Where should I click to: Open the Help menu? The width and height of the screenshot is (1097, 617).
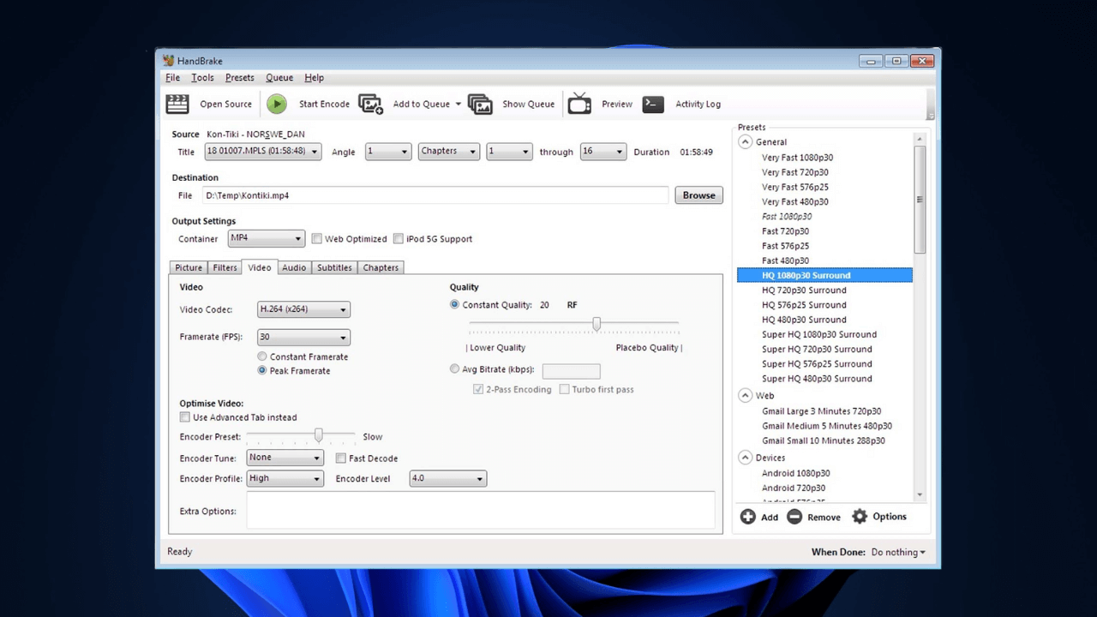pyautogui.click(x=314, y=78)
